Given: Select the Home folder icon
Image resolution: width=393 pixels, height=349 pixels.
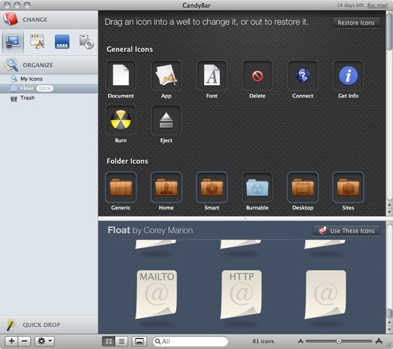Looking at the screenshot, I should (x=166, y=187).
